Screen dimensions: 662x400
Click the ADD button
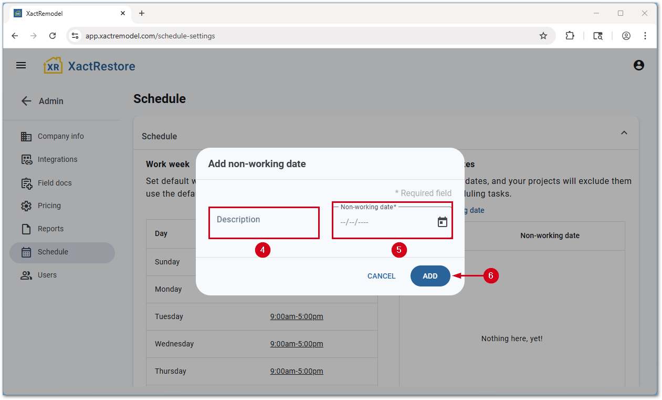coord(430,276)
